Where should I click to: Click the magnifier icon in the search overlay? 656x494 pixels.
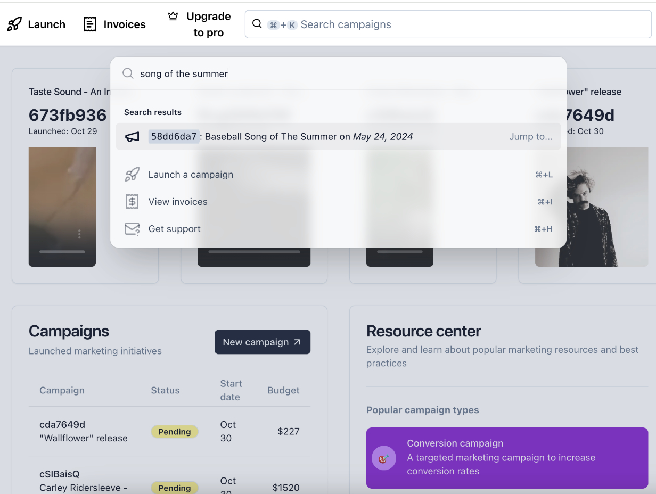coord(128,73)
